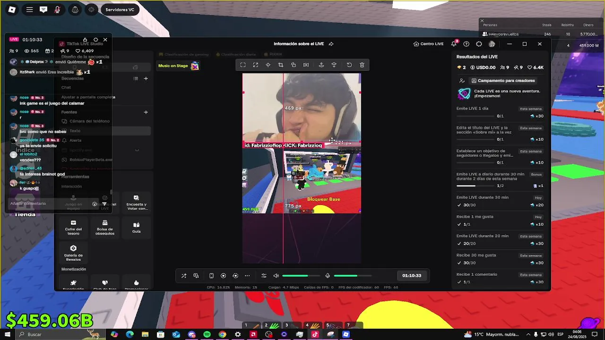
Task: Toggle the Roblox voice microphone icon
Action: (x=57, y=9)
